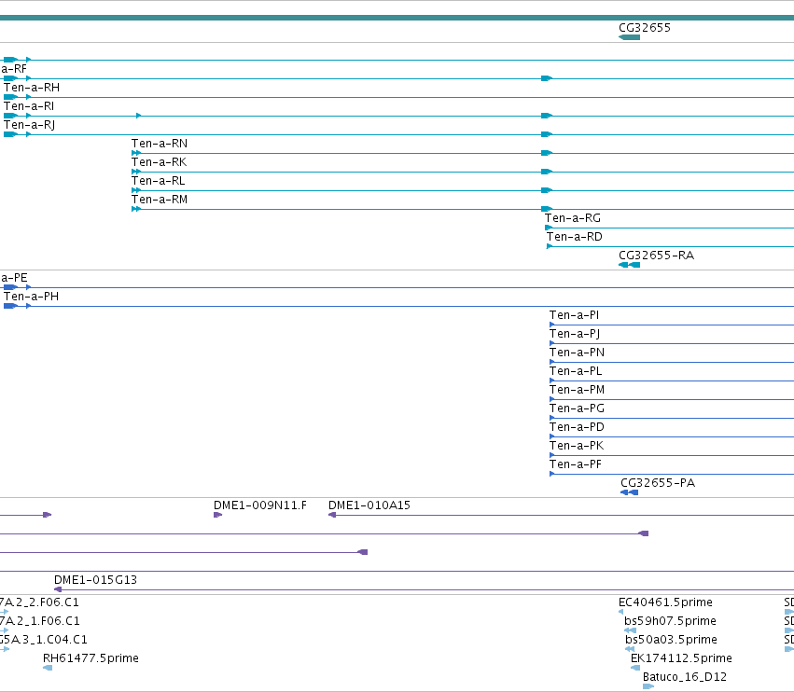Click Ten-a-RD start arrow glyph

coord(550,246)
